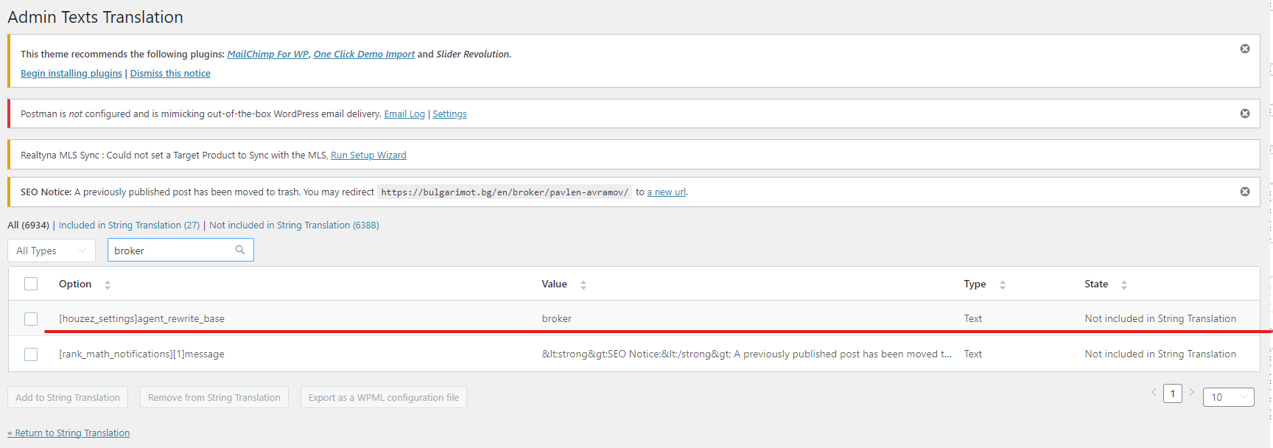Go to next page arrow
This screenshot has height=448, width=1273.
pos(1192,392)
